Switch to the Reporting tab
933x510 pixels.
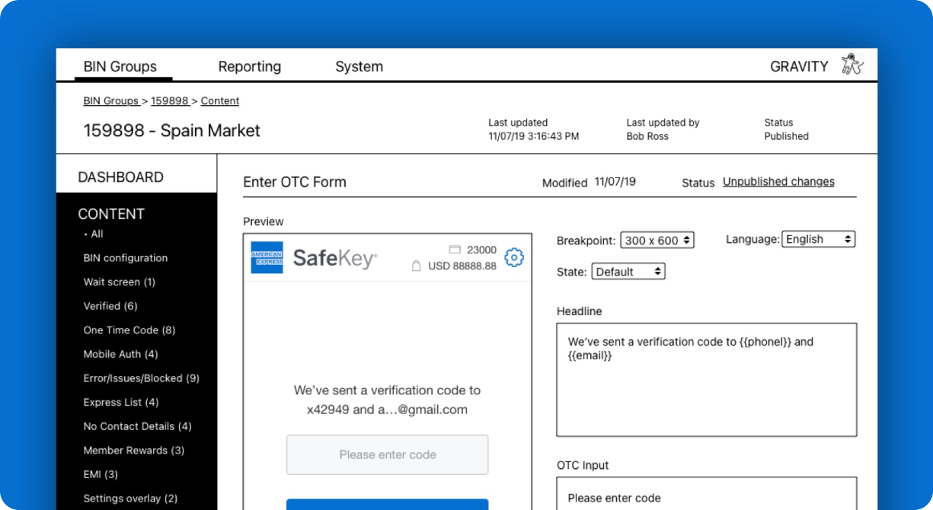click(x=249, y=66)
